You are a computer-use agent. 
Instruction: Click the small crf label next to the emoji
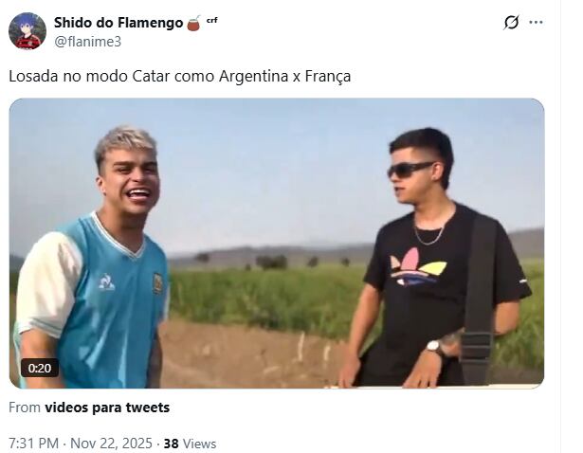point(212,20)
